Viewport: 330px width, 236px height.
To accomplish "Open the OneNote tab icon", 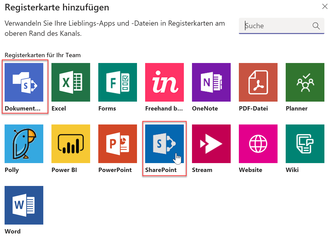I will point(211,82).
